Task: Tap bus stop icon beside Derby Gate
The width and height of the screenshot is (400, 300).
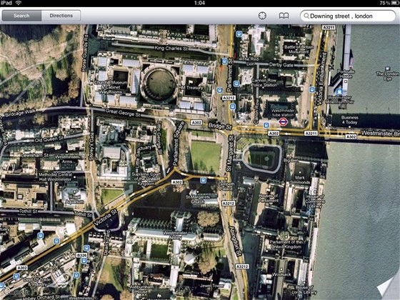Action: (224, 61)
